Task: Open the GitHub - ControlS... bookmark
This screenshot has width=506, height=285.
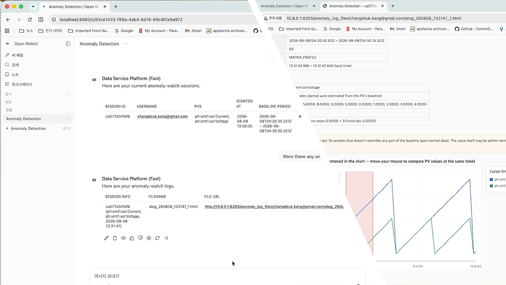Action: point(474,29)
